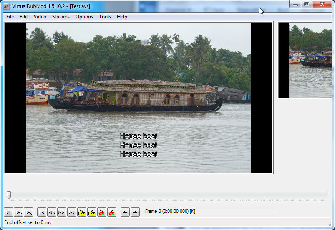The image size is (335, 230).
Task: Close the VirtualDubMod window
Action: (x=322, y=4)
